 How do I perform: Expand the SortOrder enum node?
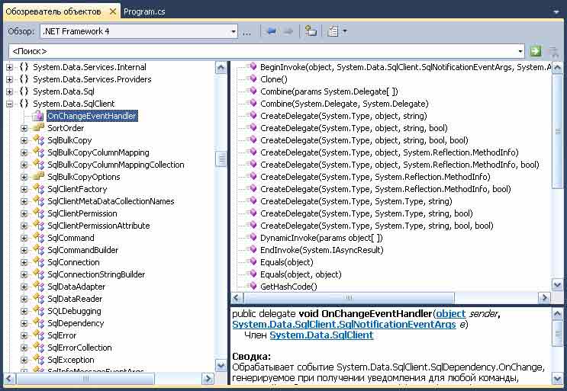(x=24, y=128)
